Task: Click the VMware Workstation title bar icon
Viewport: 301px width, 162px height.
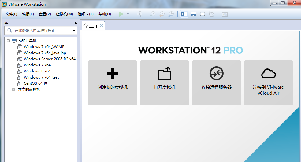Action: 4,4
